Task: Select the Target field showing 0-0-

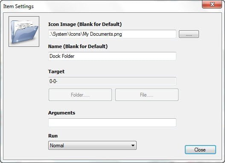Action: click(x=112, y=81)
